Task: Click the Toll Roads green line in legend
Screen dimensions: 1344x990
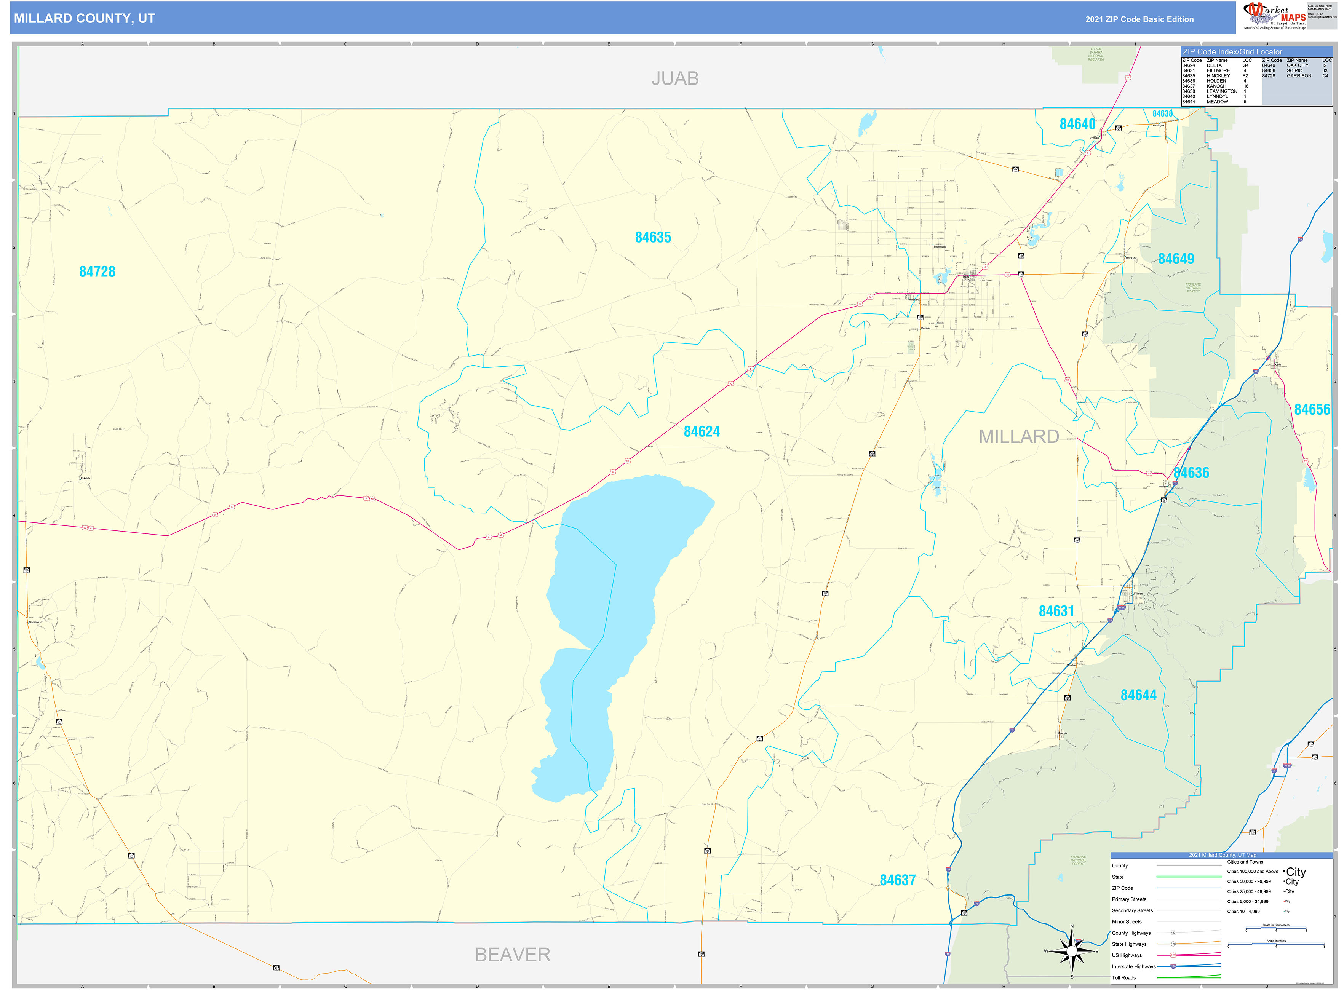Action: point(1189,977)
